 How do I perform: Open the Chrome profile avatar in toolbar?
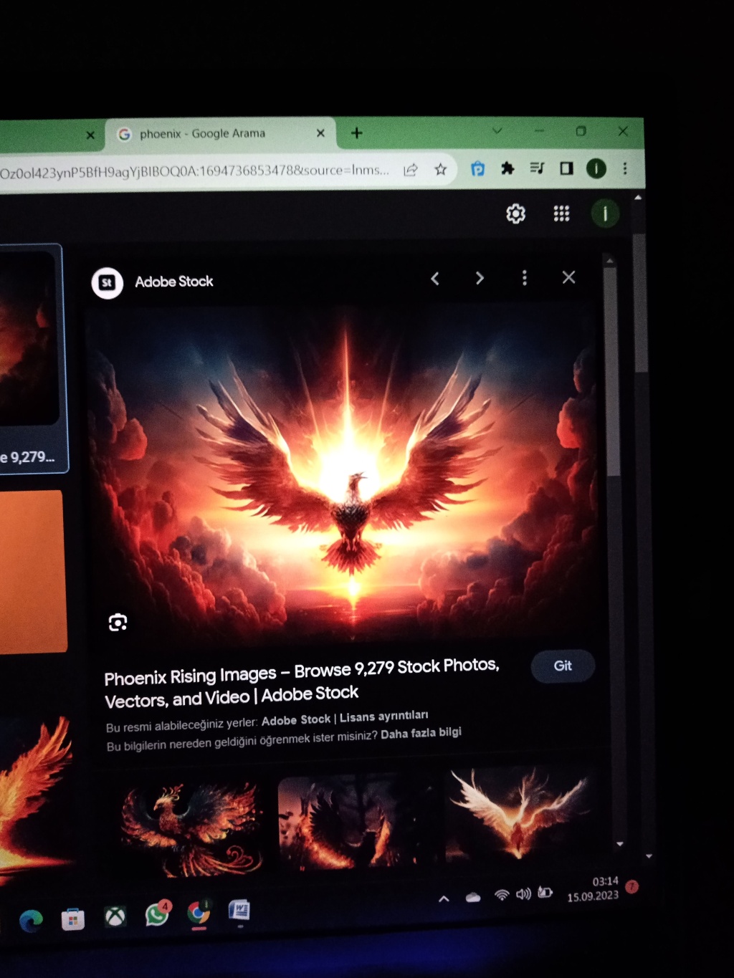click(x=596, y=168)
